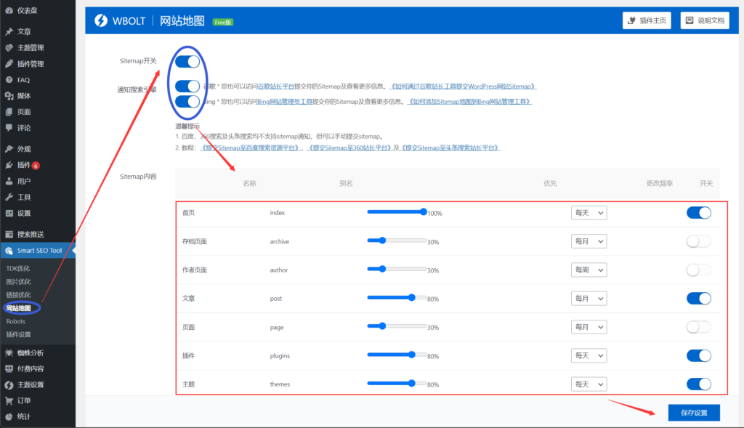This screenshot has height=428, width=744.
Task: Turn off the Sitemap开关 toggle
Action: coord(187,61)
